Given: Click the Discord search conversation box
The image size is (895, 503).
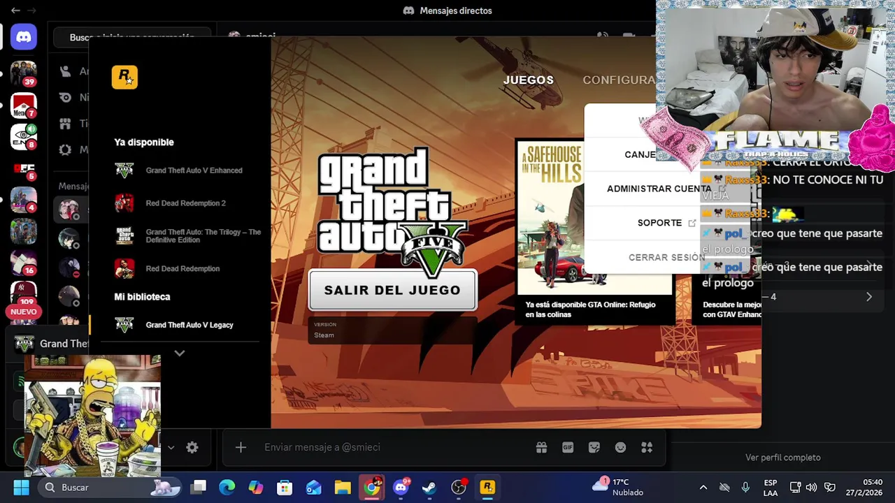Looking at the screenshot, I should (x=131, y=36).
